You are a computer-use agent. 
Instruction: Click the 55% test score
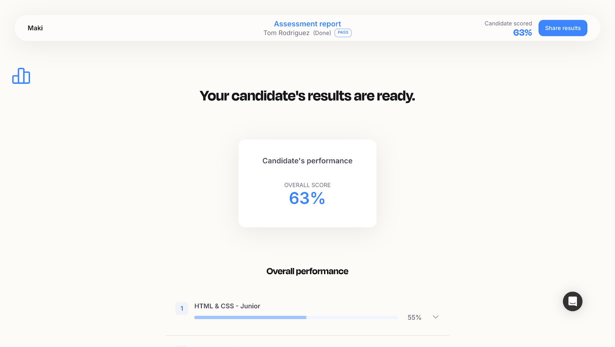pyautogui.click(x=414, y=317)
